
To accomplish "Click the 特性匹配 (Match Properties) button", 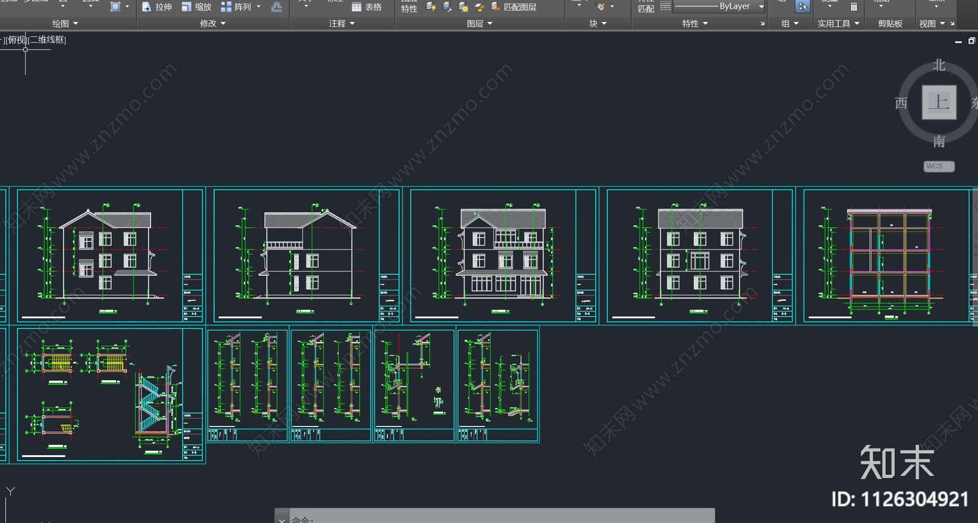I will [x=646, y=7].
